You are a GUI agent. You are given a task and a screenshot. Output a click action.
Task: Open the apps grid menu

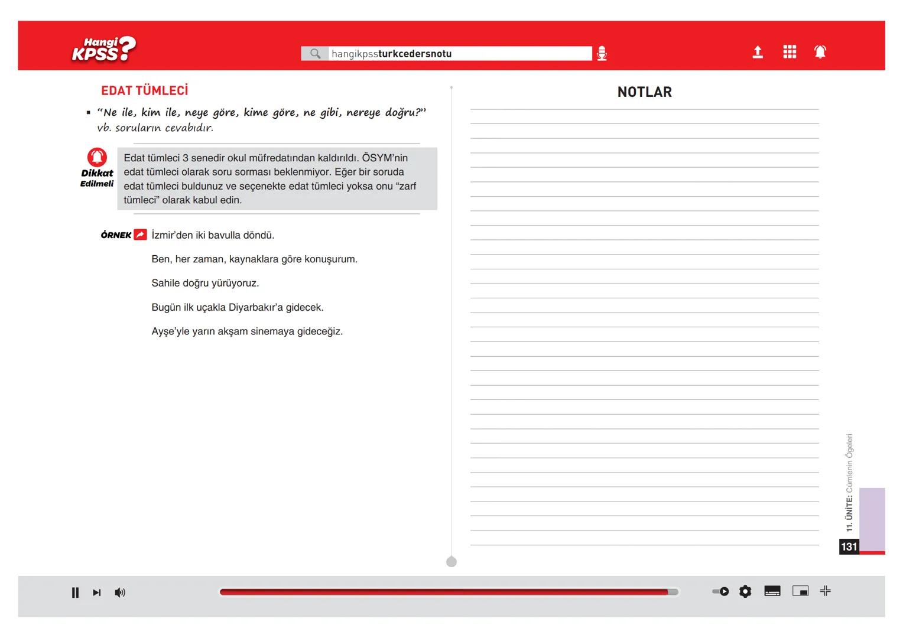790,52
